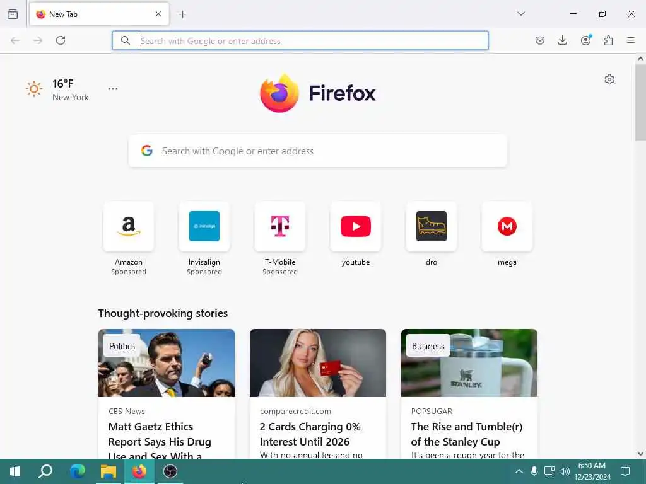
Task: Open the notification center icon
Action: (625, 471)
